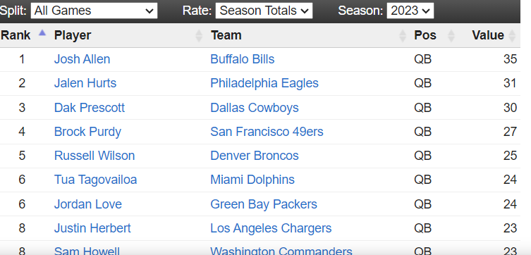Click the Justin Herbert player link

[92, 228]
